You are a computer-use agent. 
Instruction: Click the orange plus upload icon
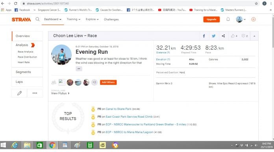[x=254, y=19]
